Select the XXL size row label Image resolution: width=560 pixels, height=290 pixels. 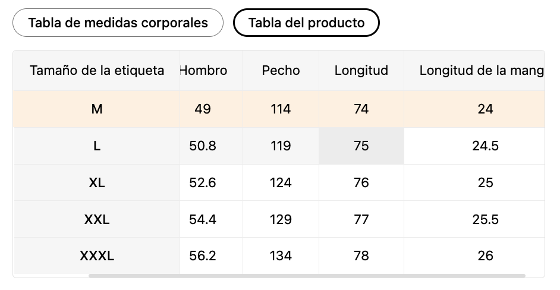point(97,219)
